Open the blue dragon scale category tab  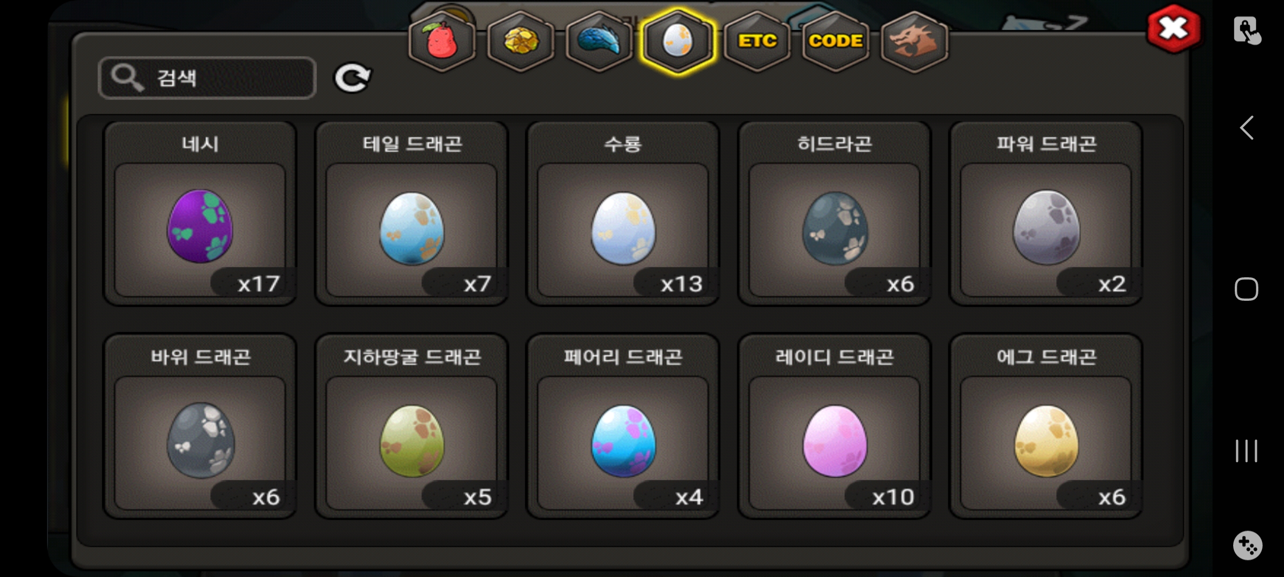tap(599, 41)
